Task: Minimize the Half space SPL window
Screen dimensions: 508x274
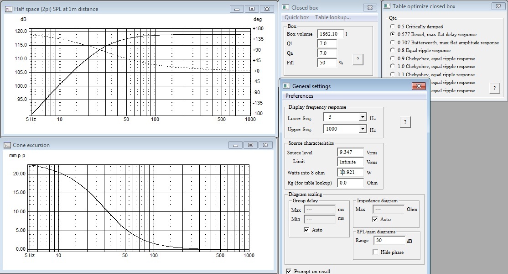Action: (x=237, y=9)
